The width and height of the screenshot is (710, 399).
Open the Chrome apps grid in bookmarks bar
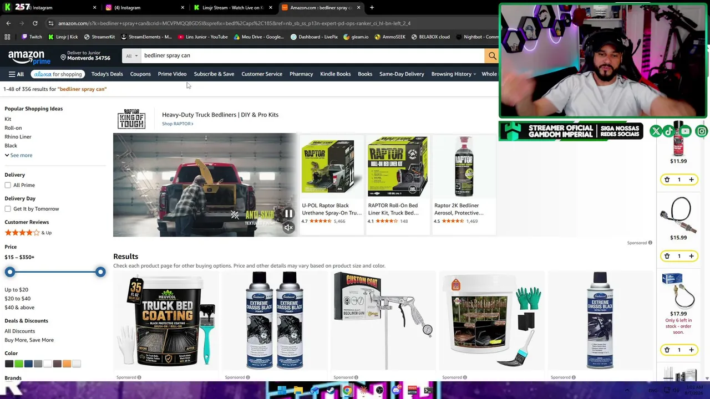pyautogui.click(x=7, y=37)
